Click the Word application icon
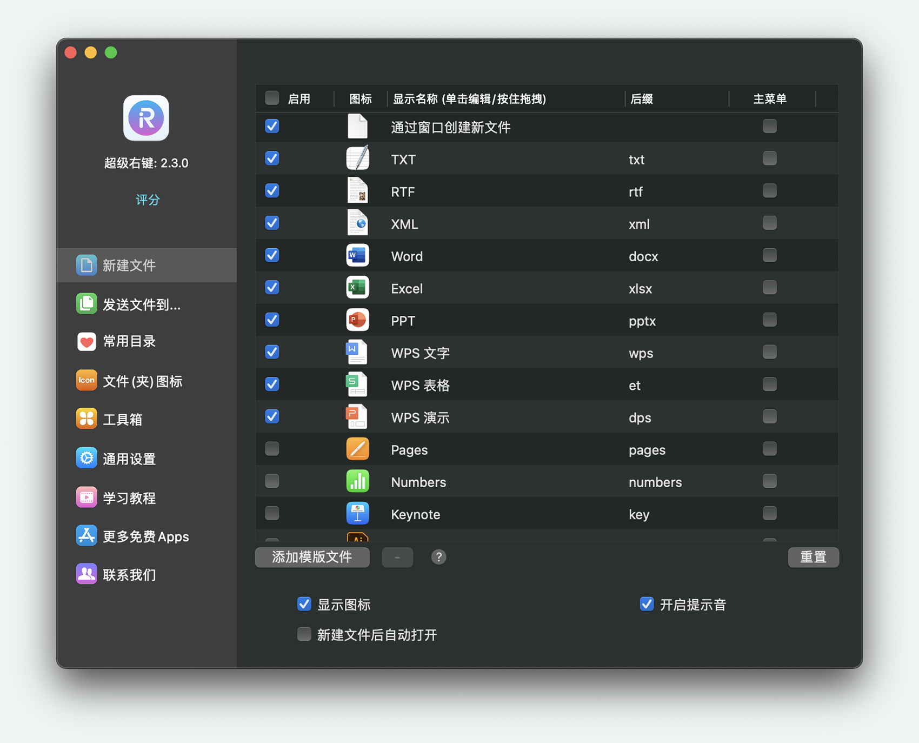Image resolution: width=919 pixels, height=743 pixels. (x=357, y=255)
